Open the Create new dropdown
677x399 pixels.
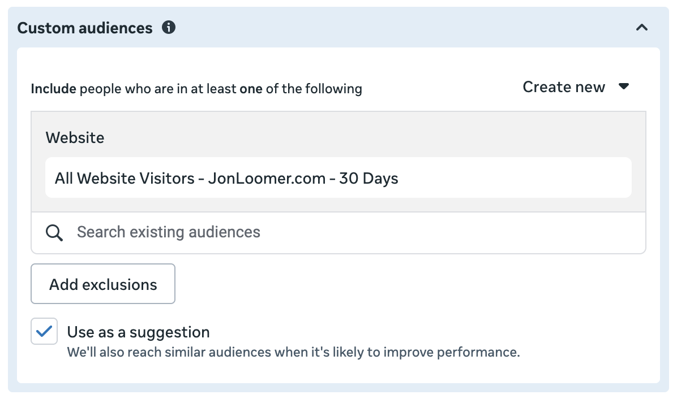point(564,87)
